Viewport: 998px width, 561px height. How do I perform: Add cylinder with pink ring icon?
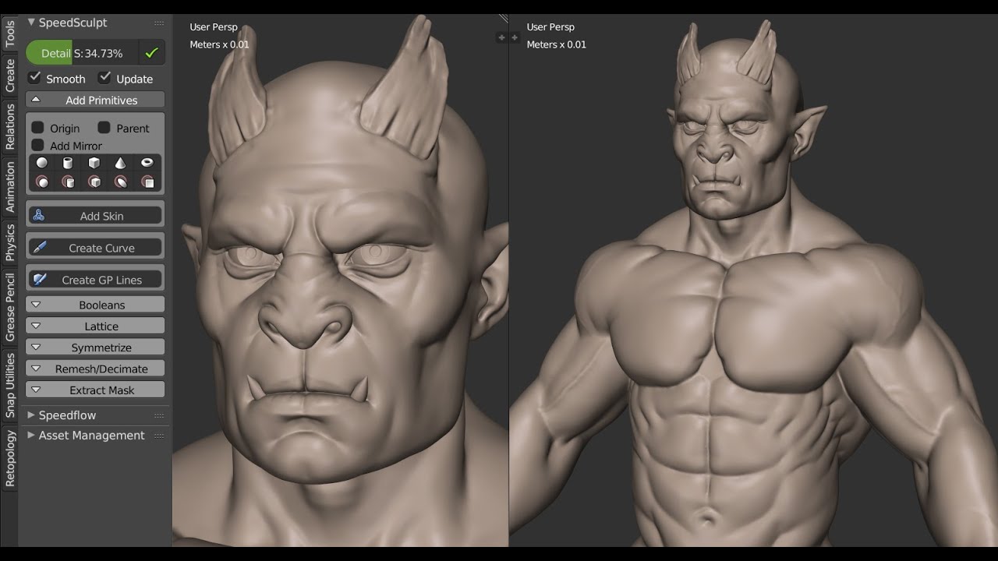pos(68,182)
